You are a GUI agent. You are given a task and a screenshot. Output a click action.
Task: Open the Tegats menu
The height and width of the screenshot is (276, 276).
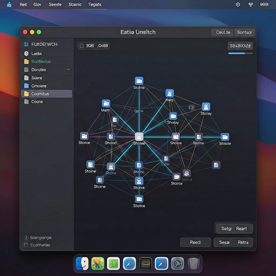[95, 4]
